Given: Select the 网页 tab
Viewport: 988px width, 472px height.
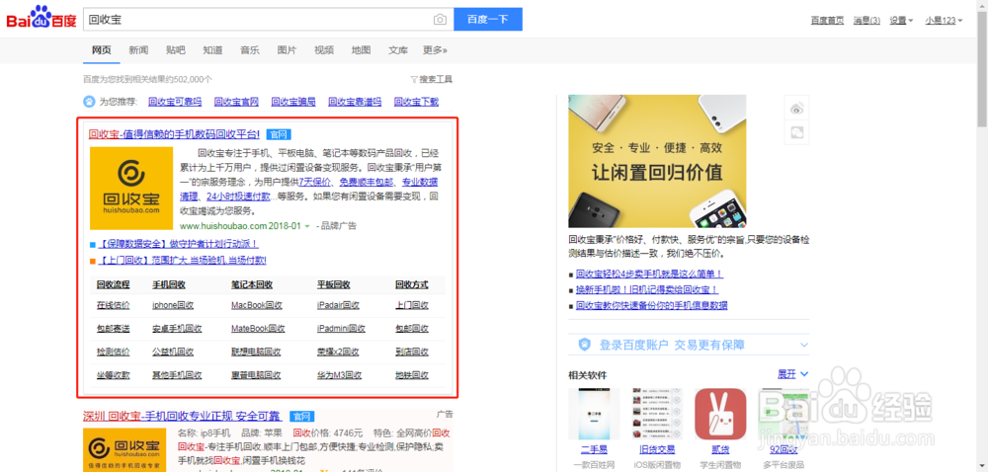Looking at the screenshot, I should pyautogui.click(x=102, y=50).
